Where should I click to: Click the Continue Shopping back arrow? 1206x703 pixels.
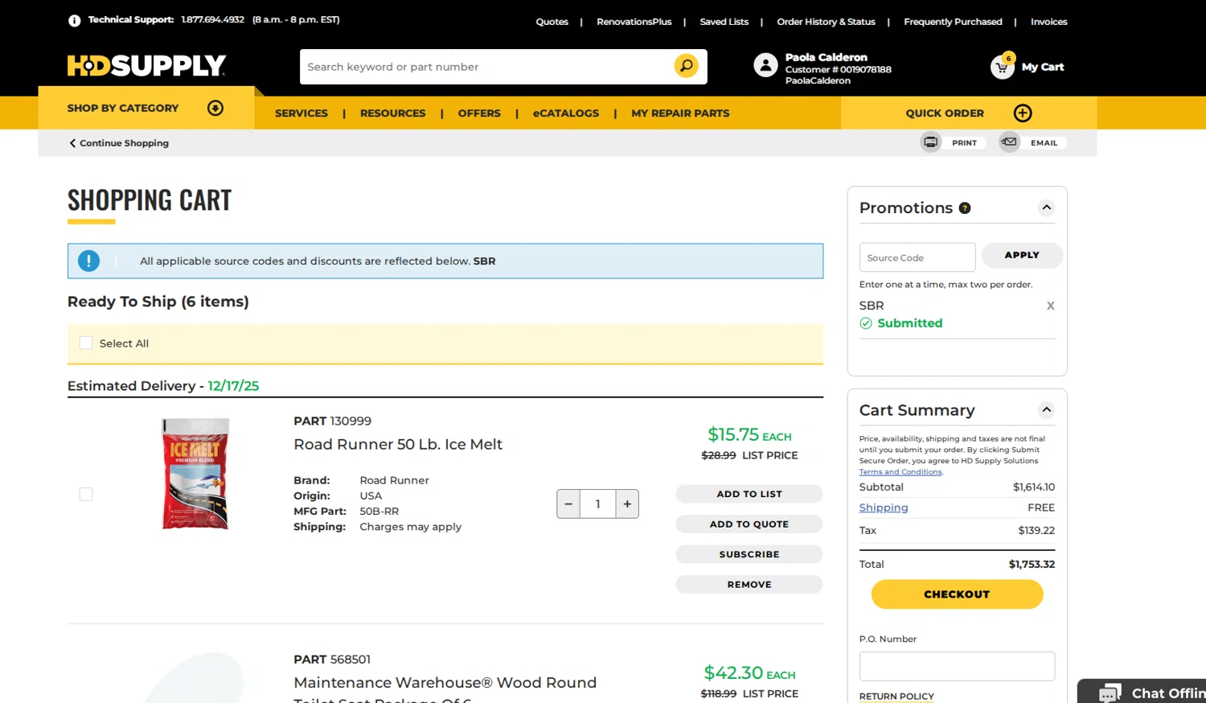[x=72, y=143]
